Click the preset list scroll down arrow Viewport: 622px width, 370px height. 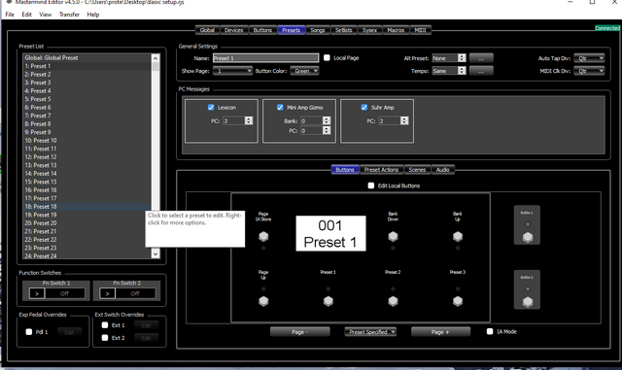tap(155, 253)
